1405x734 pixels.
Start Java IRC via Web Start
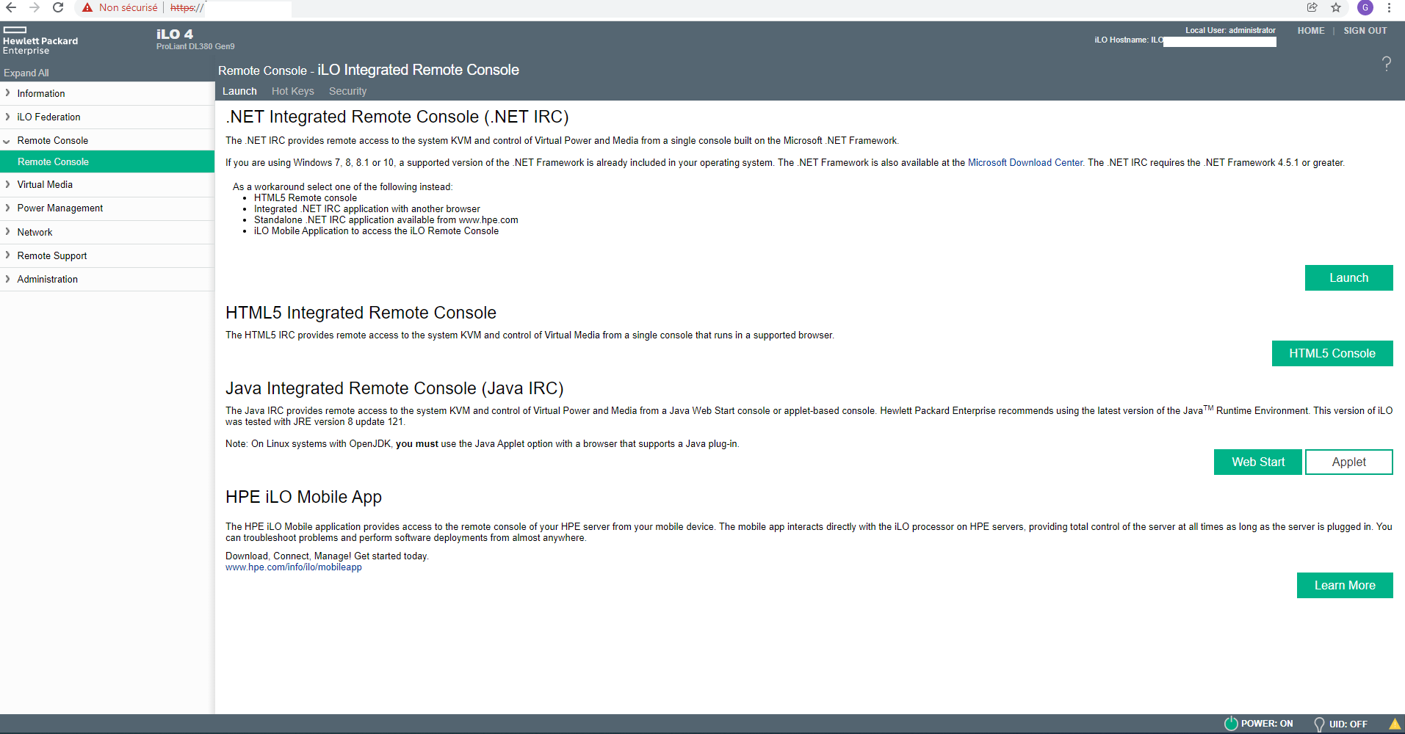(1257, 462)
